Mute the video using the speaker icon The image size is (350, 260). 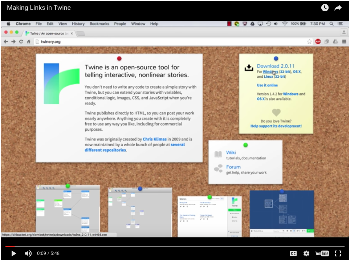28,253
